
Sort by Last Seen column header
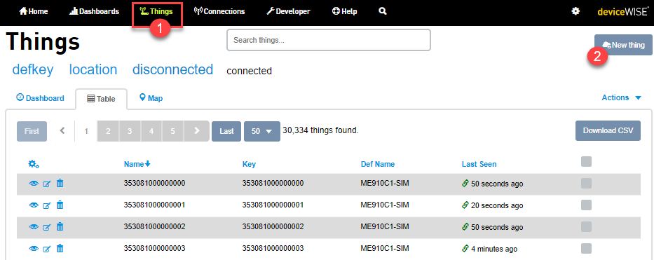point(479,164)
